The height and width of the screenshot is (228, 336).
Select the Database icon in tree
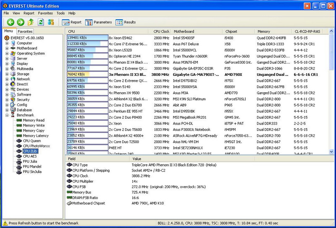tap(13, 110)
